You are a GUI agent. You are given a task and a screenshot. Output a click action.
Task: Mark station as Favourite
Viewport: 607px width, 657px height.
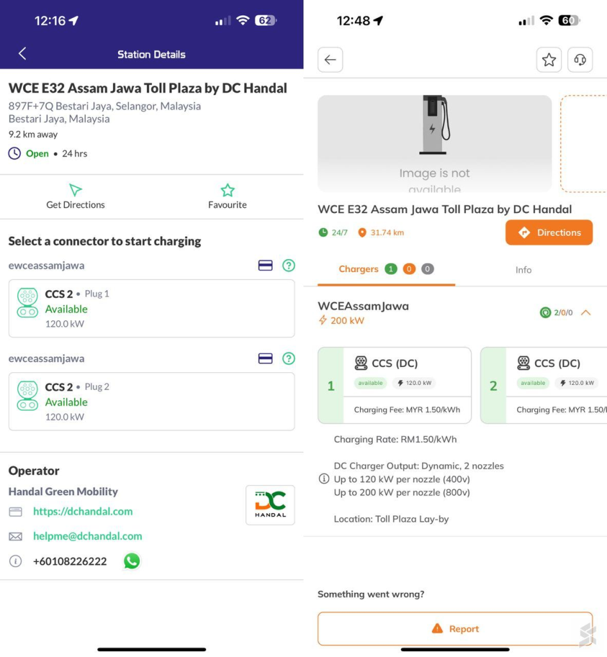point(228,196)
